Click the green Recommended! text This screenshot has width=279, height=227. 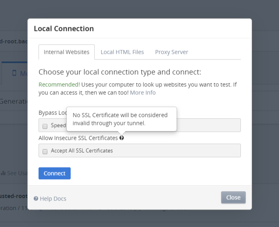coord(59,85)
